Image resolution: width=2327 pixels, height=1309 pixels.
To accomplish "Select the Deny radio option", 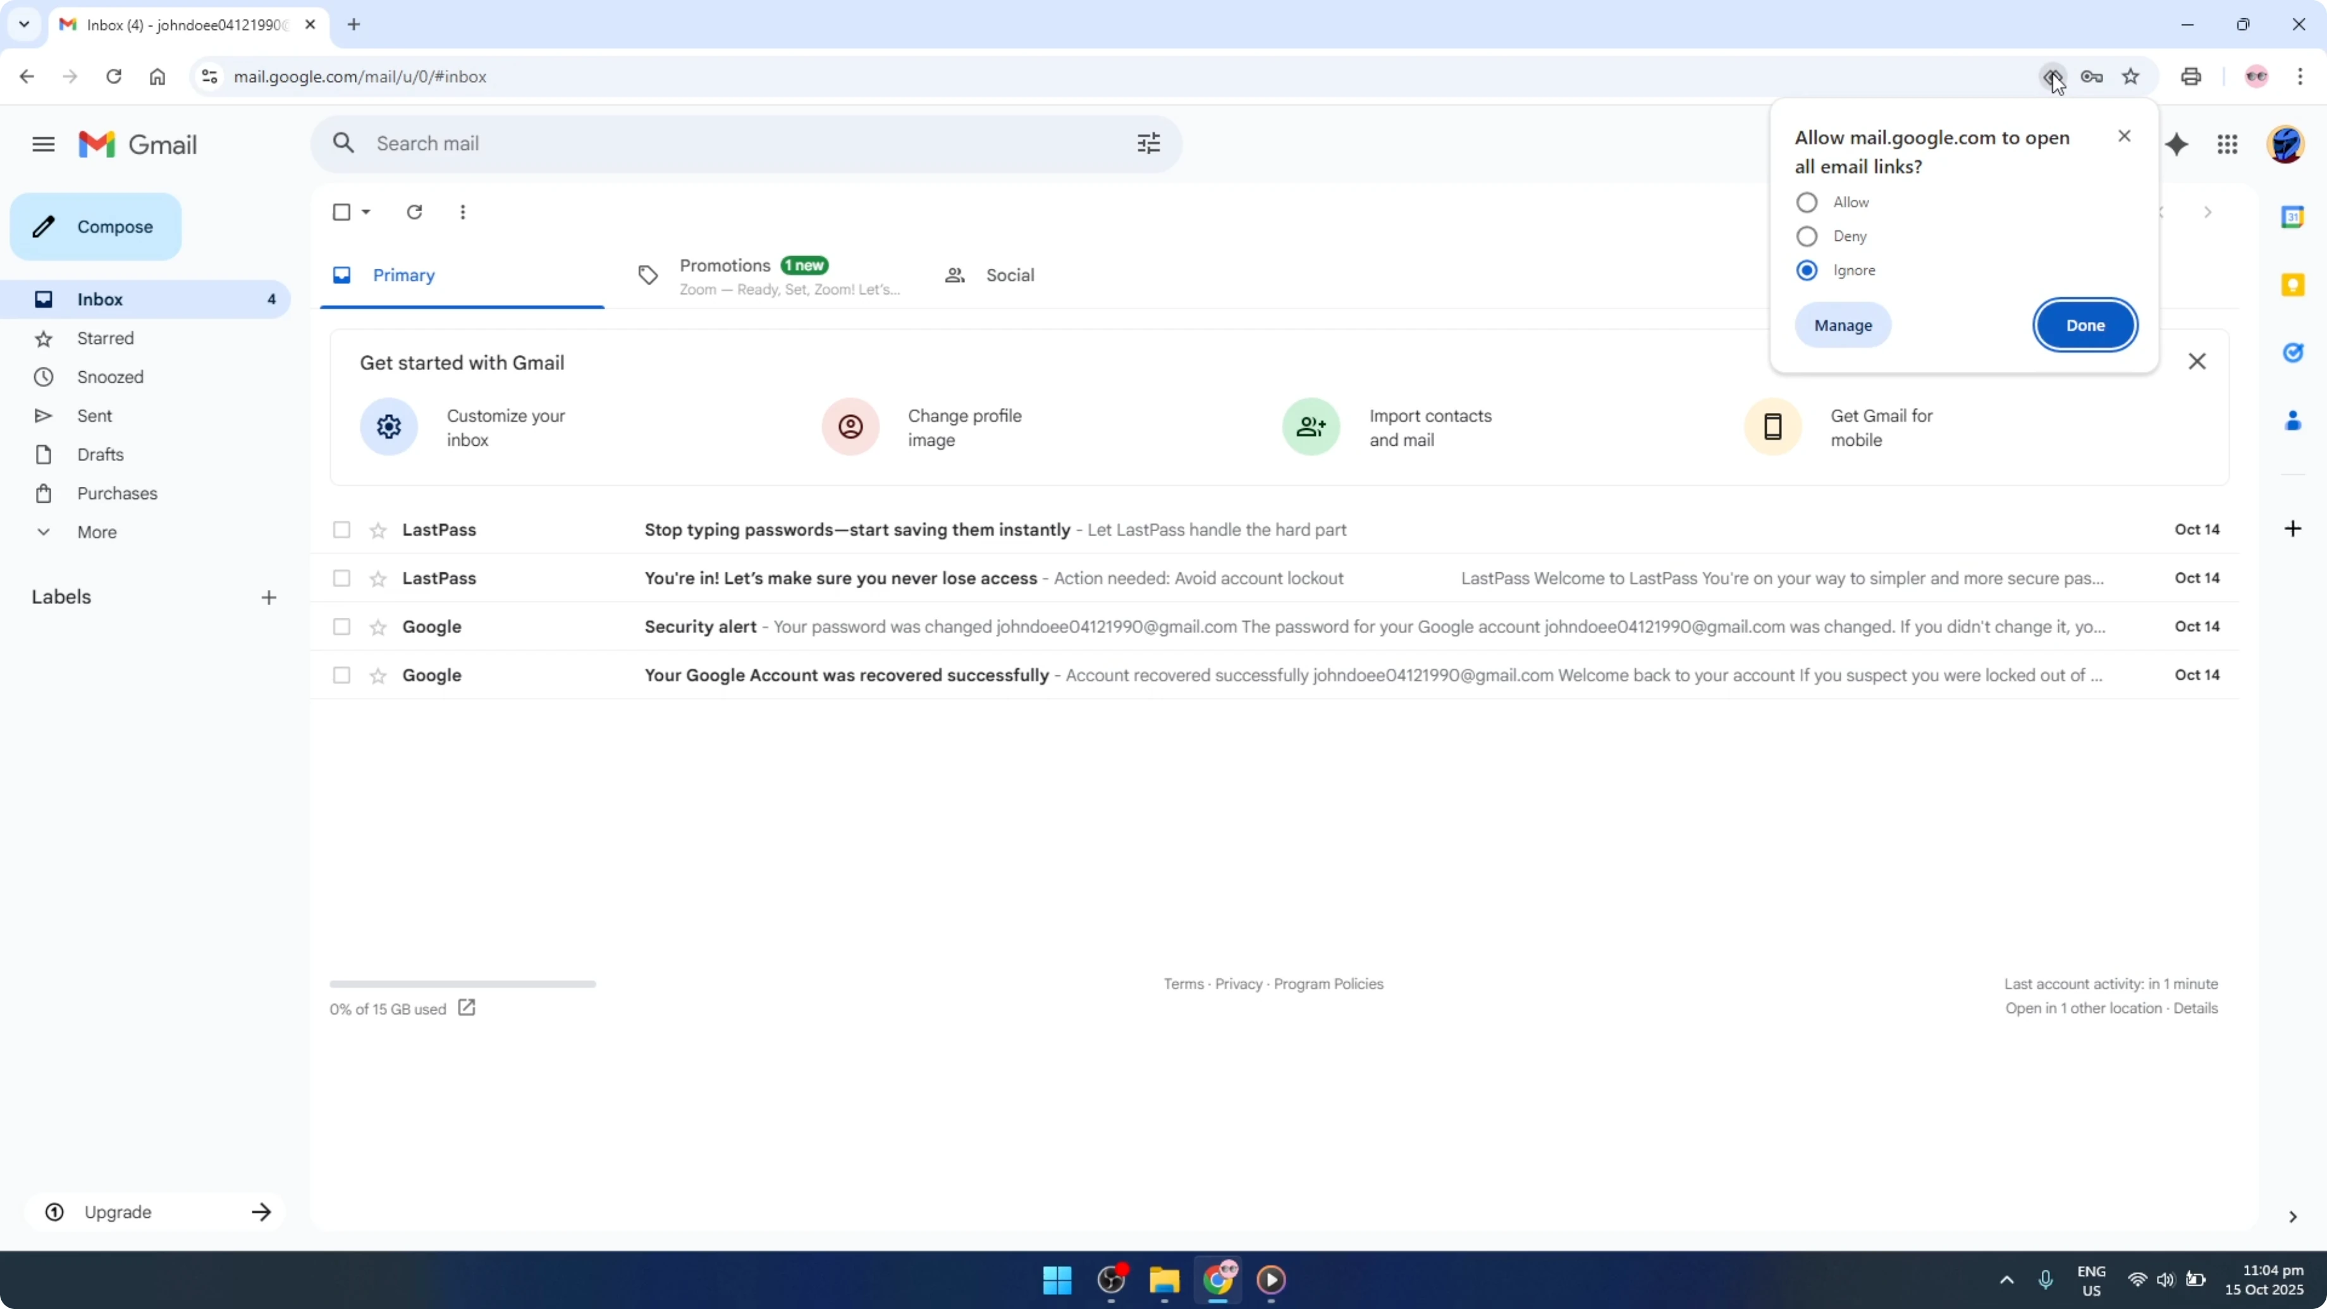I will (x=1807, y=237).
